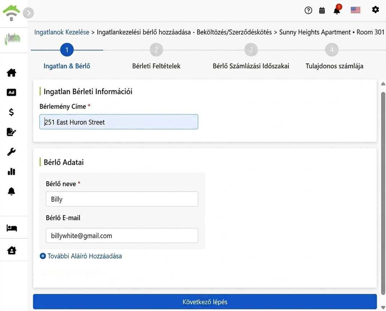Open the bar chart reports icon

pyautogui.click(x=11, y=171)
